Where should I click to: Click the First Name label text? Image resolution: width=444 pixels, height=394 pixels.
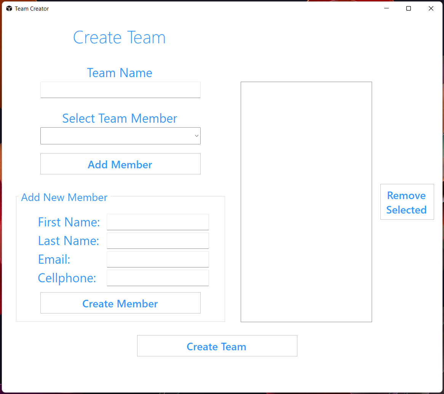(x=69, y=222)
